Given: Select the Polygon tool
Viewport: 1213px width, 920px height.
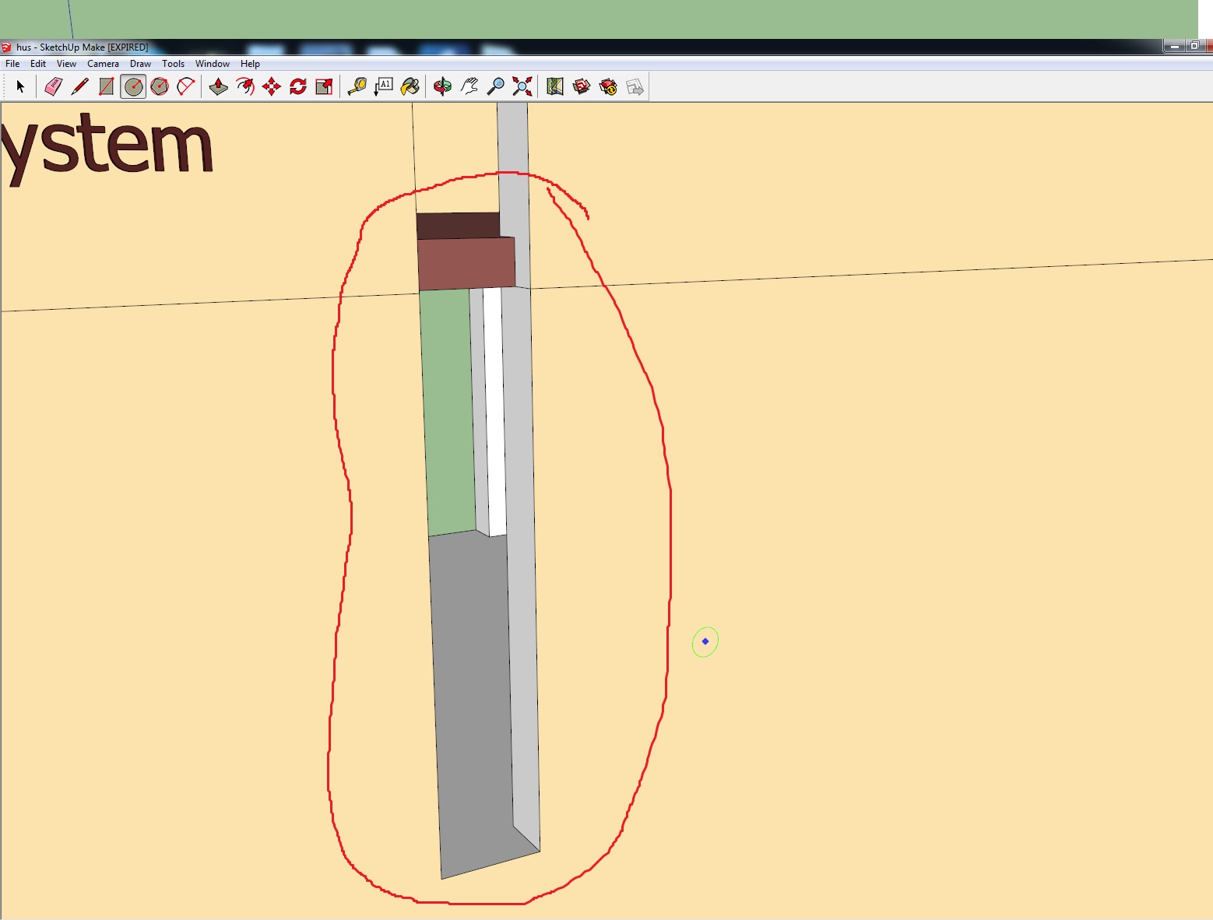Looking at the screenshot, I should 160,86.
